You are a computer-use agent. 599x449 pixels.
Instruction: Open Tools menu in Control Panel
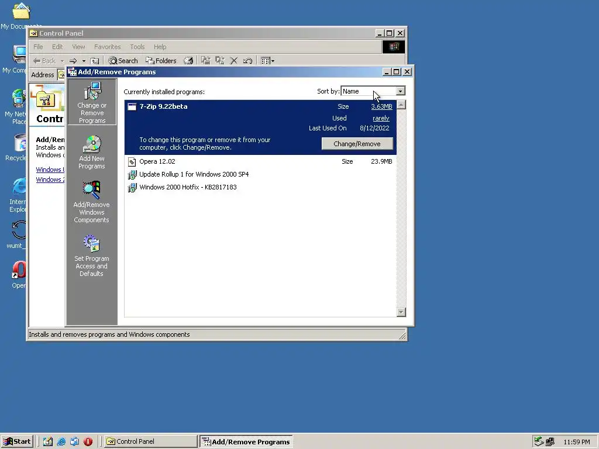pyautogui.click(x=137, y=47)
